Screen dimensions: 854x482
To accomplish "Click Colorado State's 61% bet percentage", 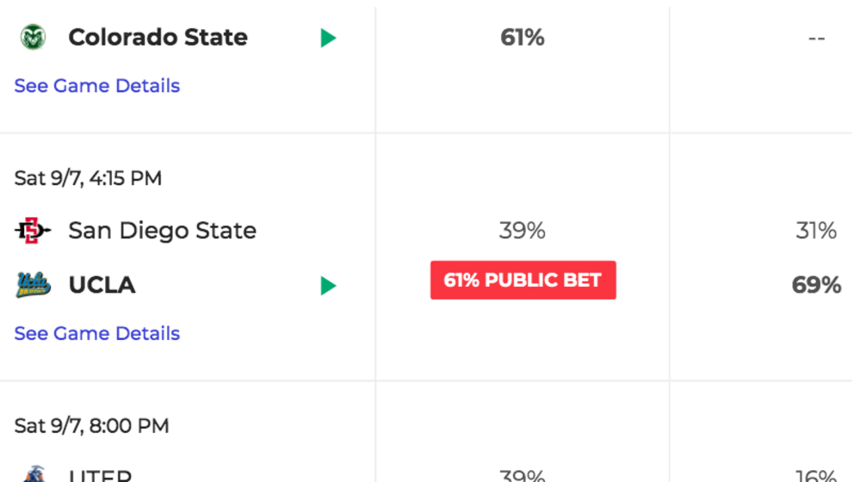I will (523, 38).
